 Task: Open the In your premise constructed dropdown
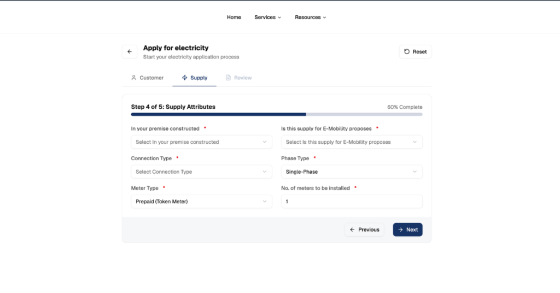(x=201, y=142)
